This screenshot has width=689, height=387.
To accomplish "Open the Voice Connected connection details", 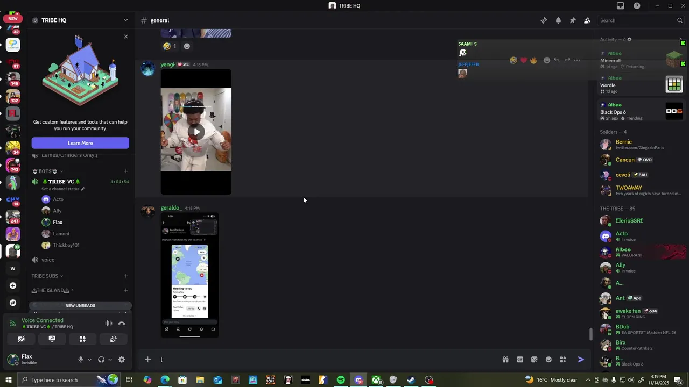I will [42, 320].
